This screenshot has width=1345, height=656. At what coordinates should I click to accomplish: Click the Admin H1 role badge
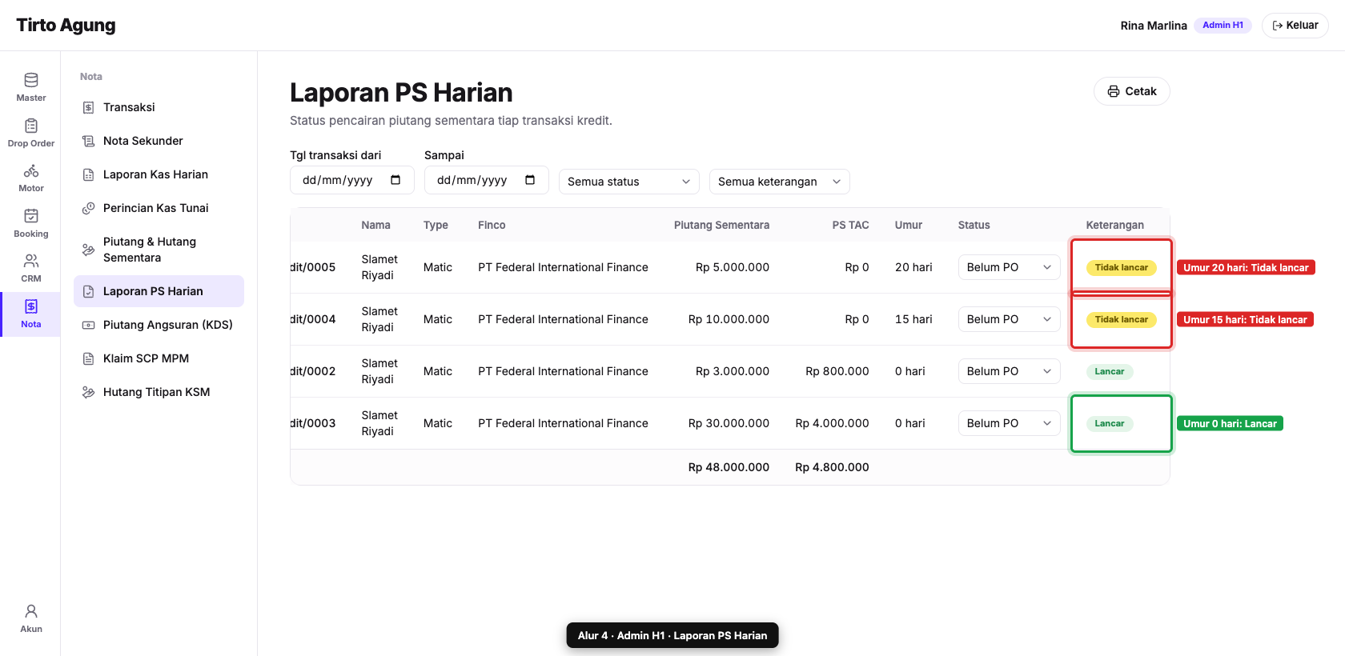coord(1223,26)
